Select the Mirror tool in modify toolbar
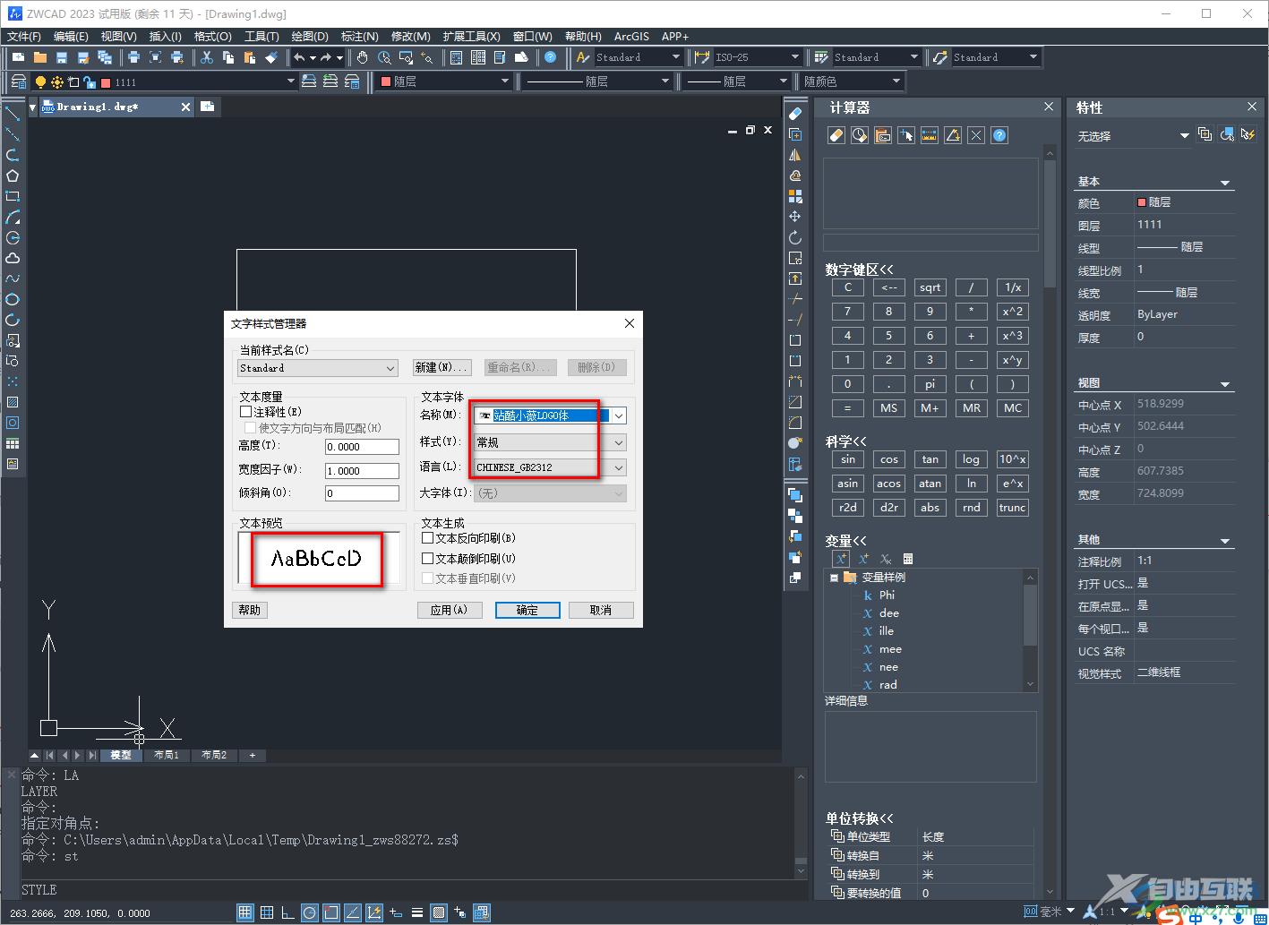 coord(795,155)
